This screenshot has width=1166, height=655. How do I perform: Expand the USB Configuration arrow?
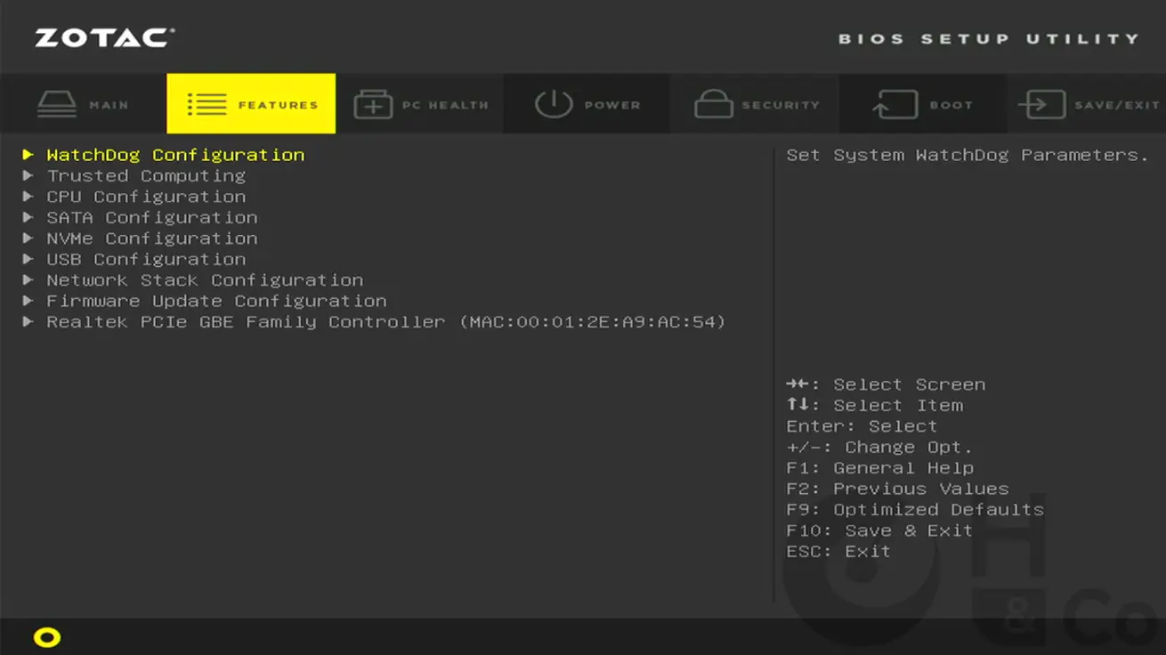tap(28, 259)
